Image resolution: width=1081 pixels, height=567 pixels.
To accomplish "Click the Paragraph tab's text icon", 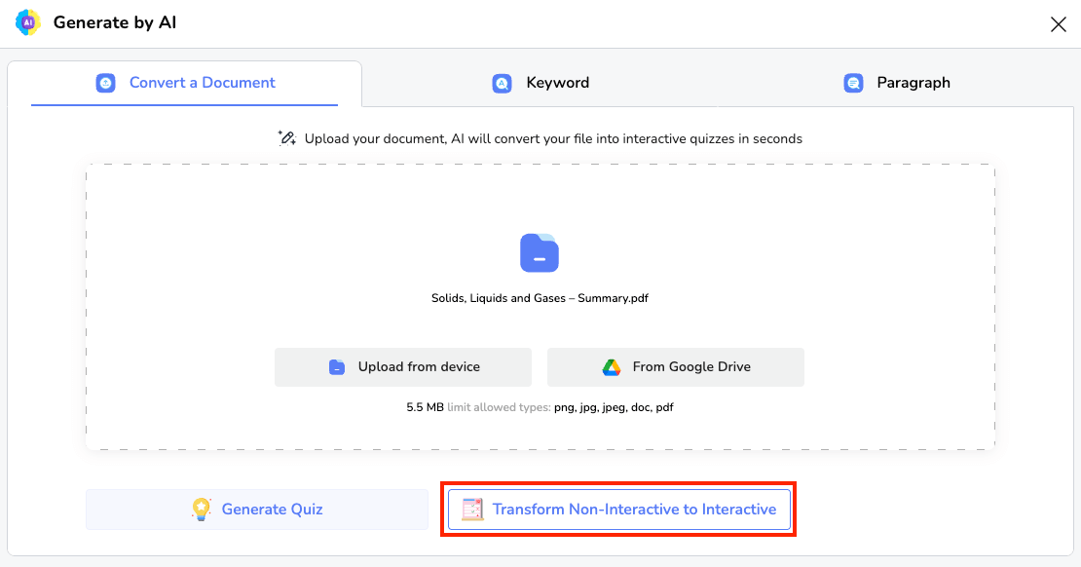I will (x=853, y=83).
